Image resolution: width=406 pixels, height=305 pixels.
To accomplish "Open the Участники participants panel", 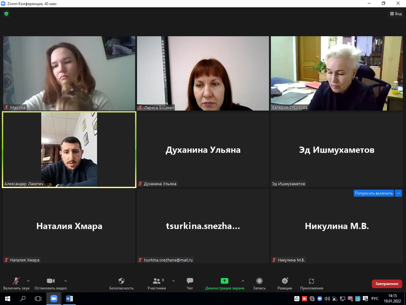I will click(157, 283).
